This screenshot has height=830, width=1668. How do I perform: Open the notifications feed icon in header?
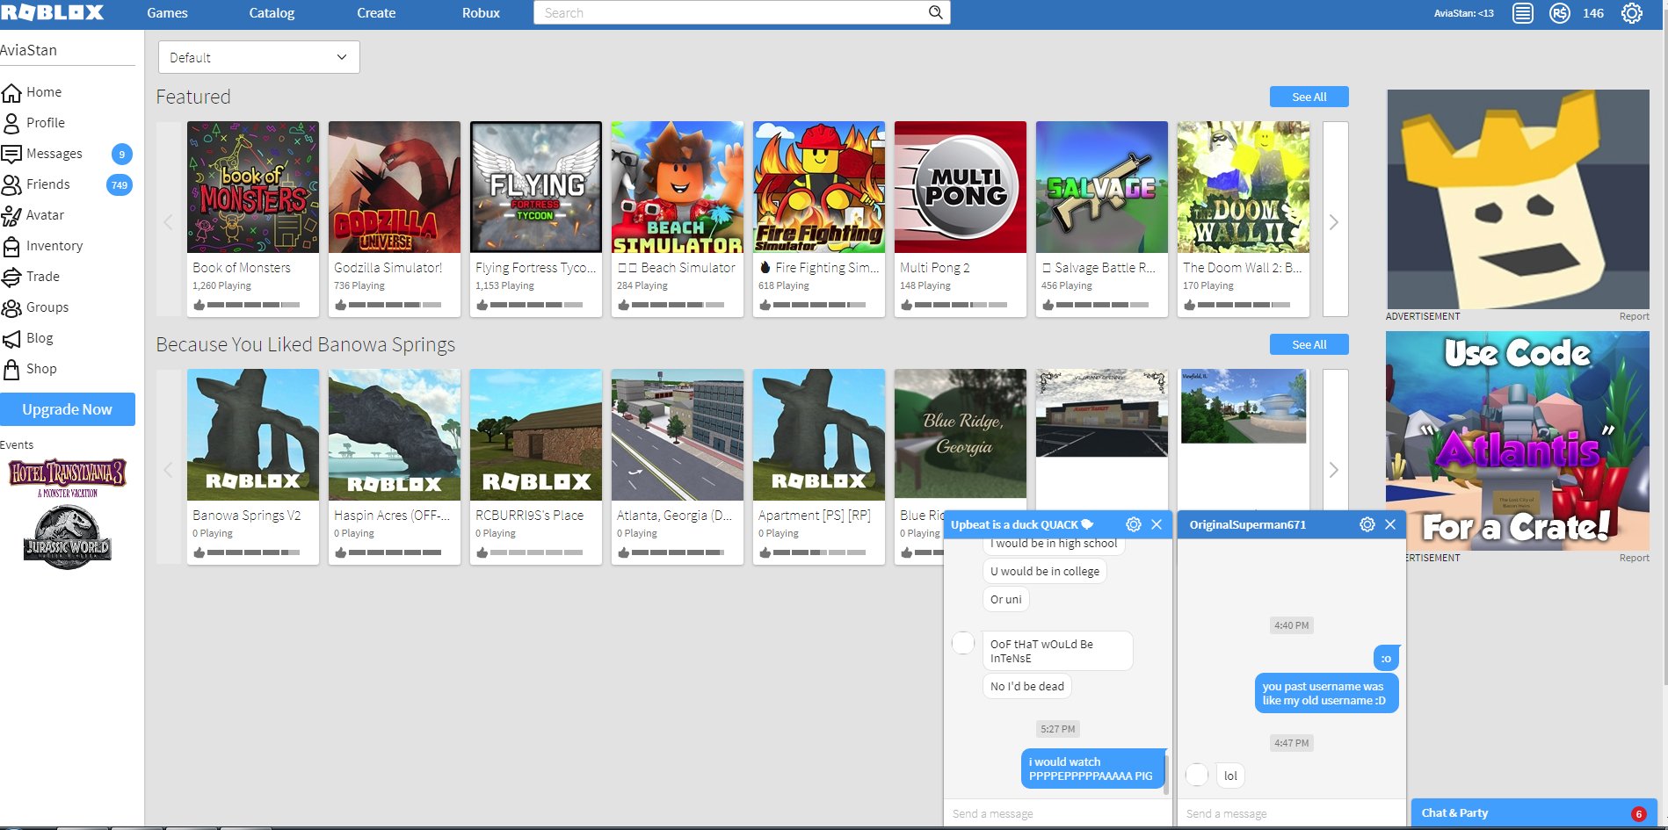click(1523, 13)
